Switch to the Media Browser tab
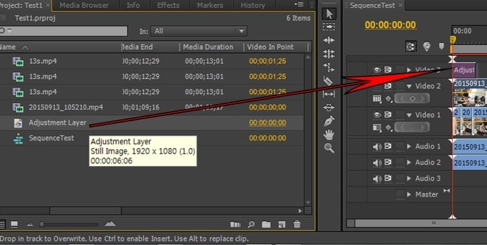Screen dimensions: 487x245 coord(84,5)
